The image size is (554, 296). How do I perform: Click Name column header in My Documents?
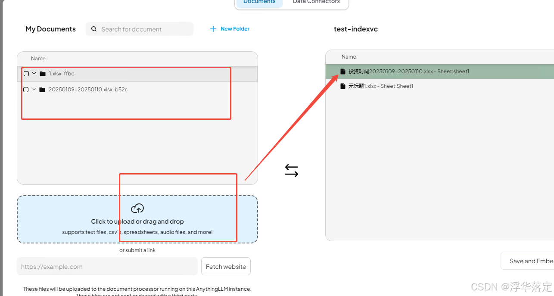click(x=38, y=59)
